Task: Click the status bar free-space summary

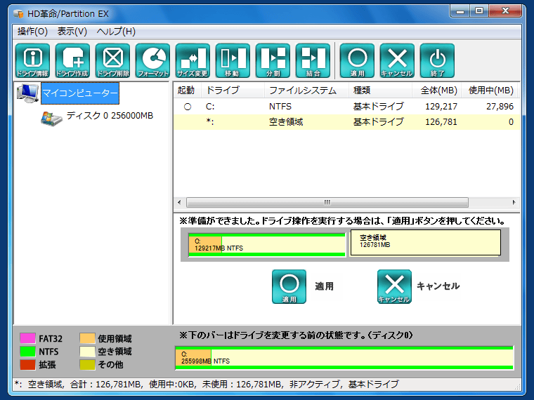Action: 207,385
